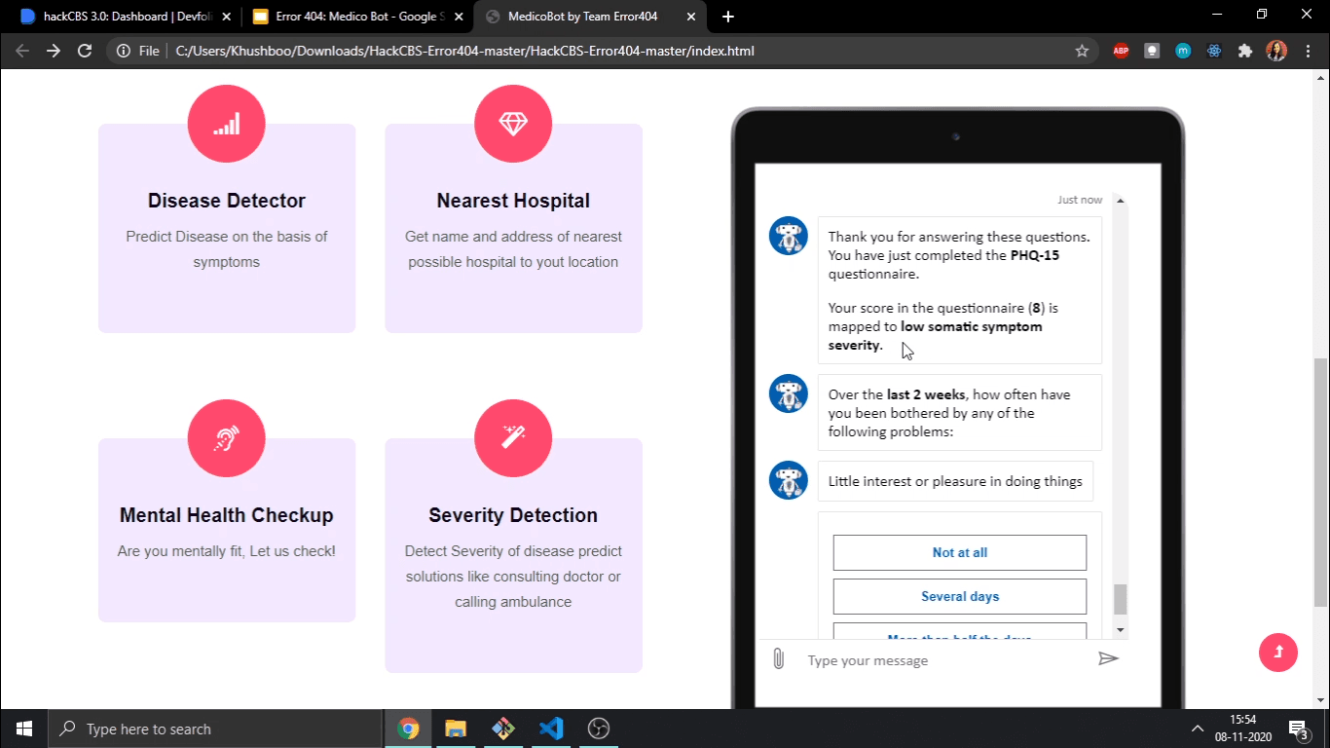Click the page vertical scrollbar thumb
Screen dimensions: 1330x748
(x=1320, y=481)
